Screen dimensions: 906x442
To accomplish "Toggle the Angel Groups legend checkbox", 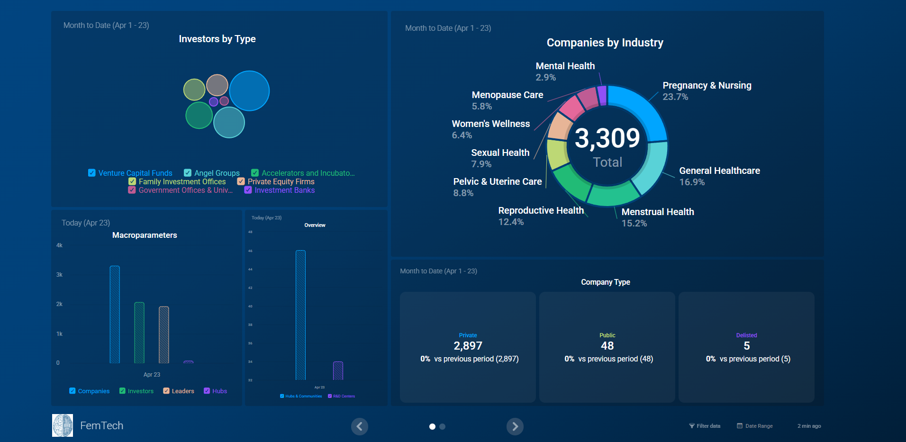I will pos(188,173).
